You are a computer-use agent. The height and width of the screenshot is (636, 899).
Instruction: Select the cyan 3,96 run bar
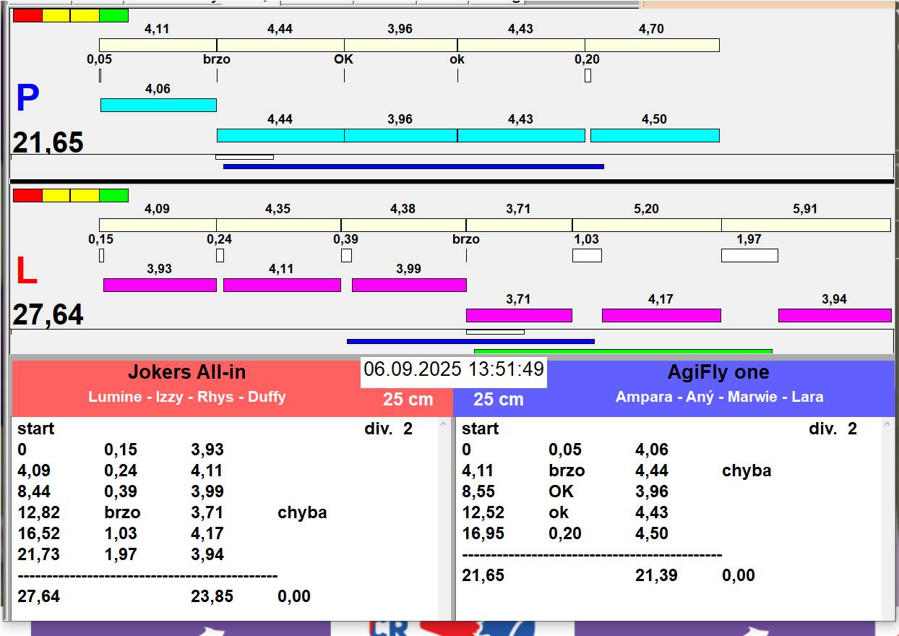(400, 135)
